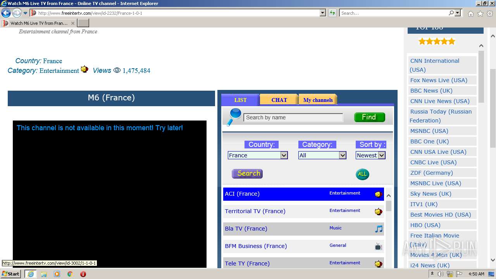Open the Start menu
This screenshot has height=279, width=496.
pos(10,274)
